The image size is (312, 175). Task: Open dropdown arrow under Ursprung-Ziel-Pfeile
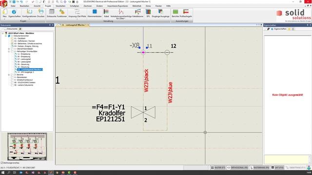(x=77, y=19)
